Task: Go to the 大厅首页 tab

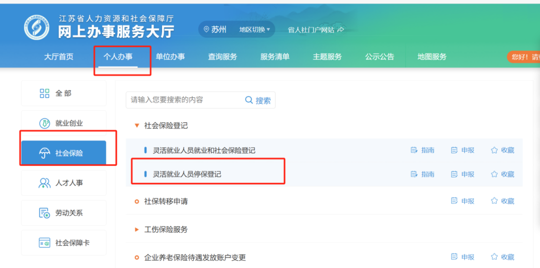Action: 58,56
